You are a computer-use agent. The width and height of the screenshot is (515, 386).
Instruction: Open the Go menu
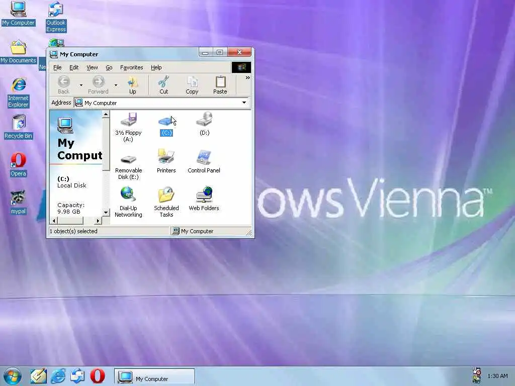click(109, 67)
